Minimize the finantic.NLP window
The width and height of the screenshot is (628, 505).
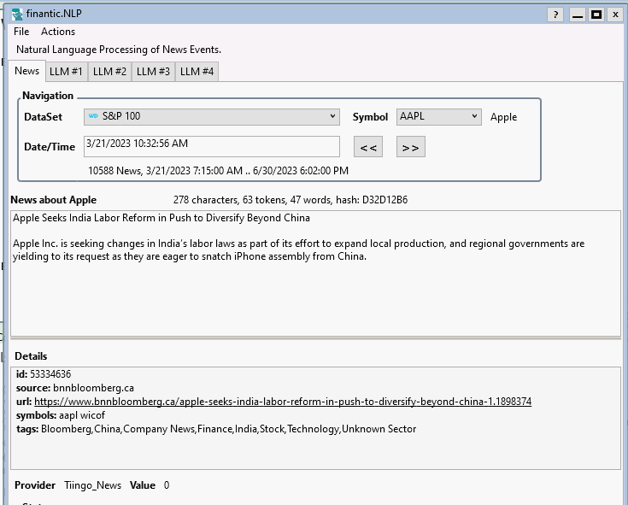(578, 15)
